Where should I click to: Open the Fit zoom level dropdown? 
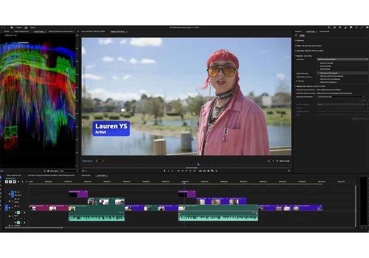(100, 161)
